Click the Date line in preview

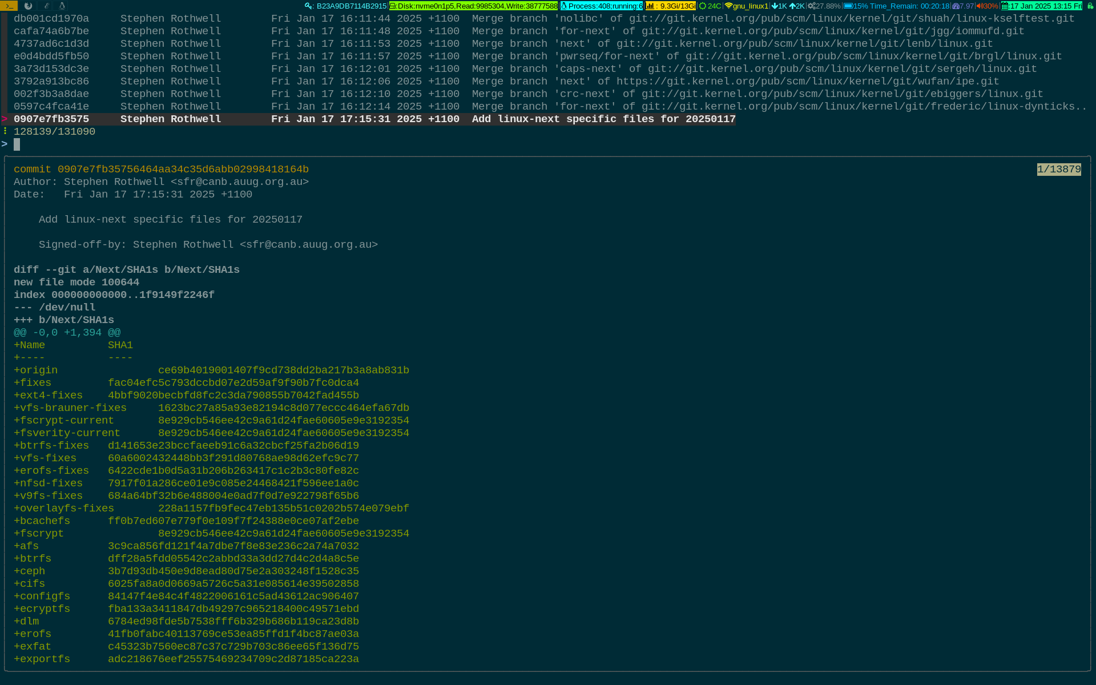coord(133,194)
